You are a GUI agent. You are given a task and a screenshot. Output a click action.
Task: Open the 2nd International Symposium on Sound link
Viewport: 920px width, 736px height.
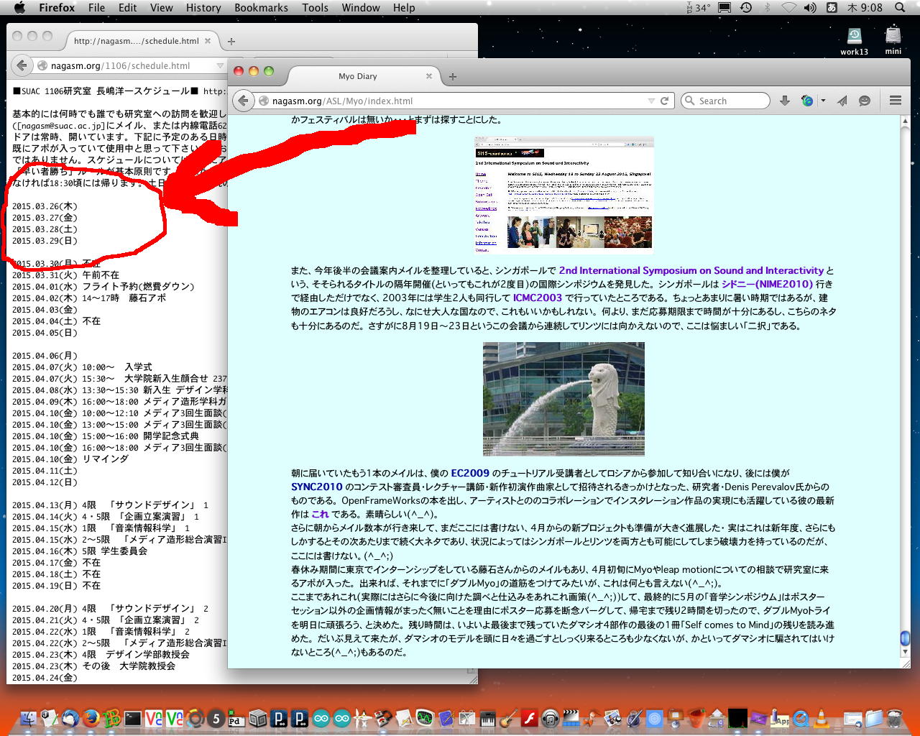point(691,271)
